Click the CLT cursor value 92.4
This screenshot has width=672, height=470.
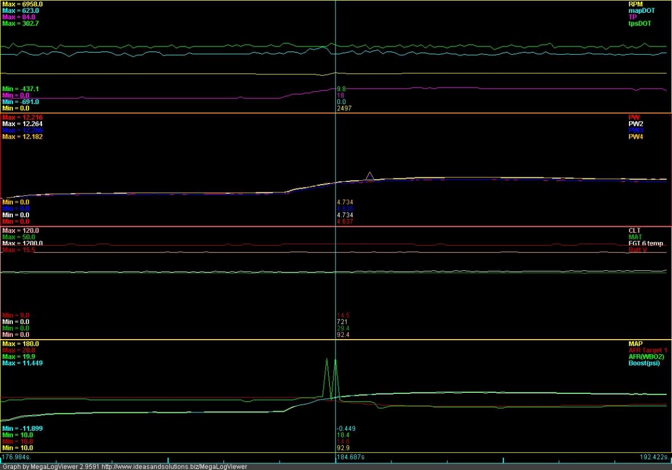pos(343,335)
